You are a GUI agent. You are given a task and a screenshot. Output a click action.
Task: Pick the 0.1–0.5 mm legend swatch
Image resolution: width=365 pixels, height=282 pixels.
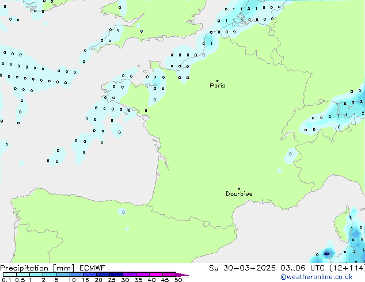pyautogui.click(x=10, y=275)
